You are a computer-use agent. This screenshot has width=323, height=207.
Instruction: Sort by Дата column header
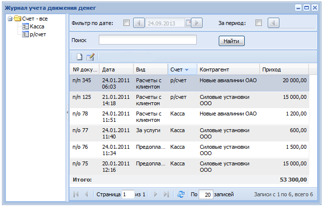point(116,69)
